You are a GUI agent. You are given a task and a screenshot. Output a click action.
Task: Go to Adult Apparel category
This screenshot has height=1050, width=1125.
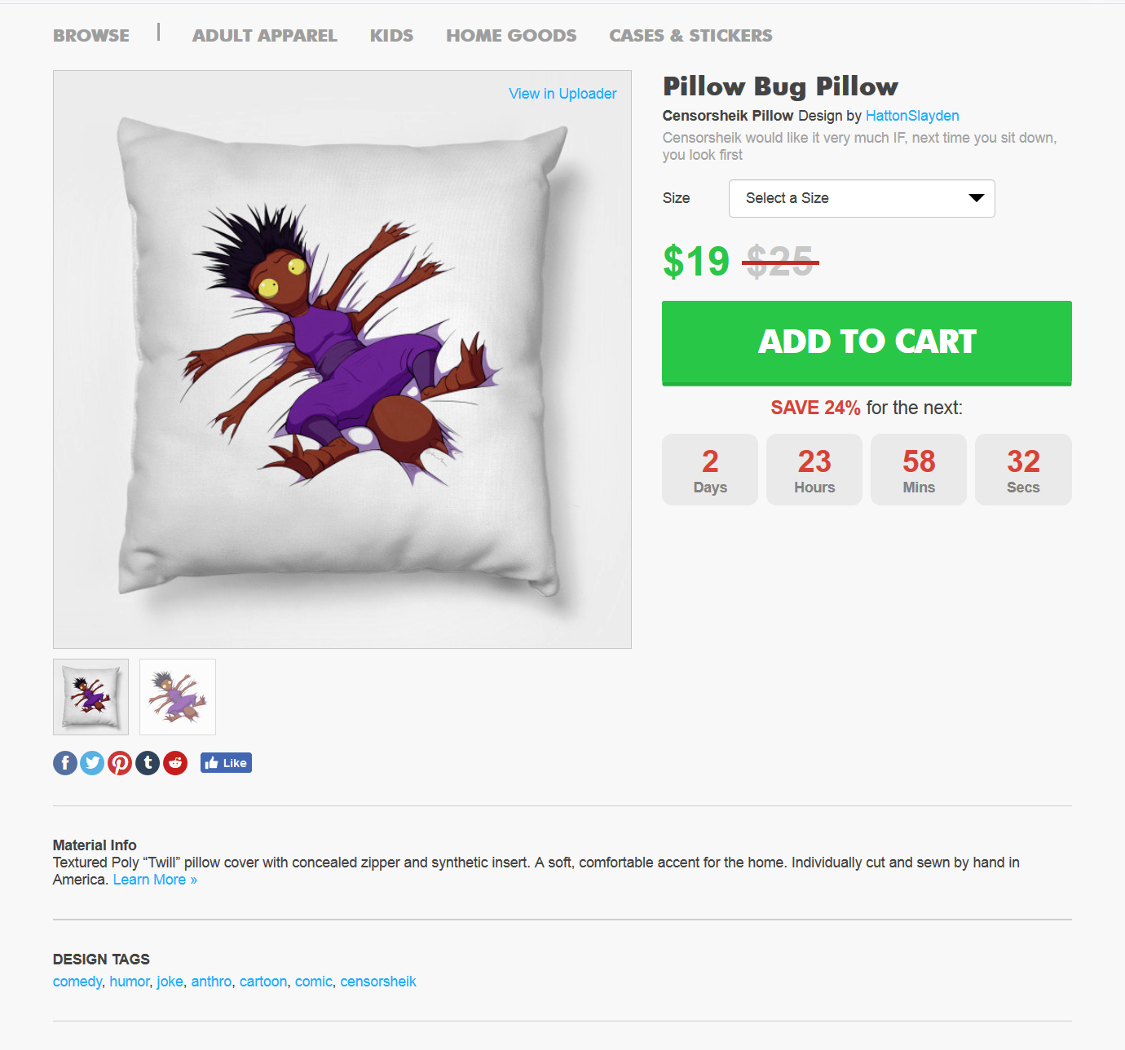(x=265, y=36)
